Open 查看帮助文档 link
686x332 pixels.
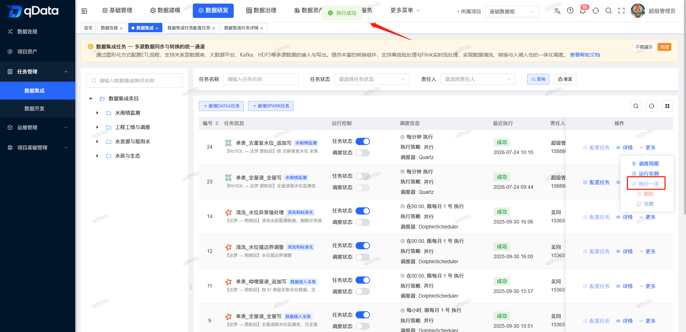[x=585, y=55]
